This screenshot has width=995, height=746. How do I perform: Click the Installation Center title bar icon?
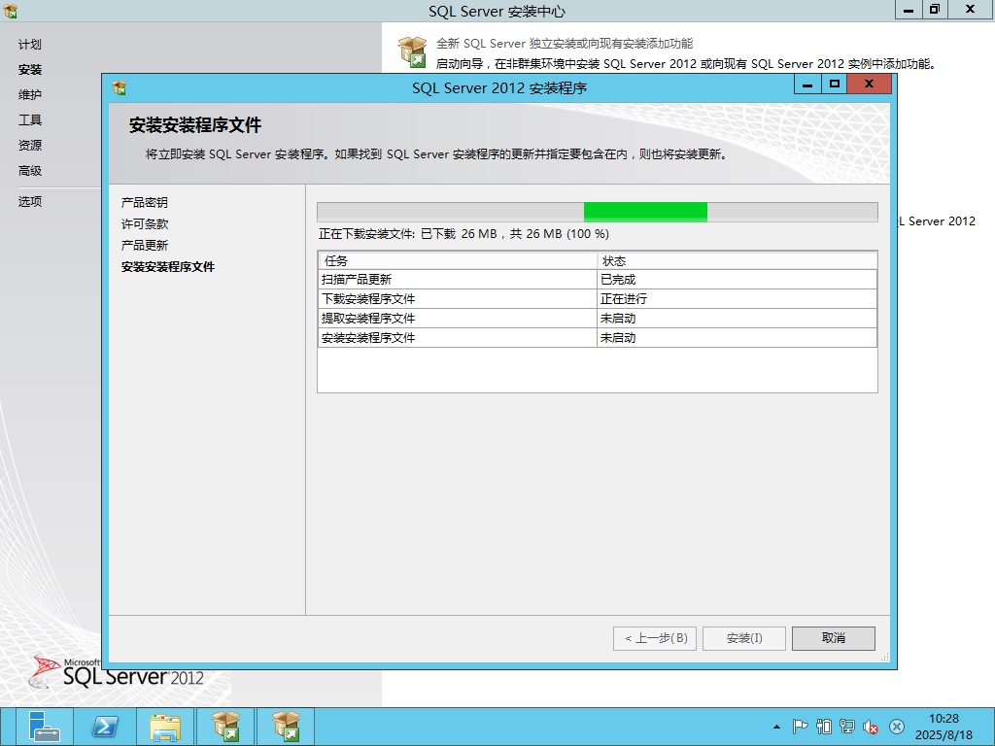coord(10,10)
